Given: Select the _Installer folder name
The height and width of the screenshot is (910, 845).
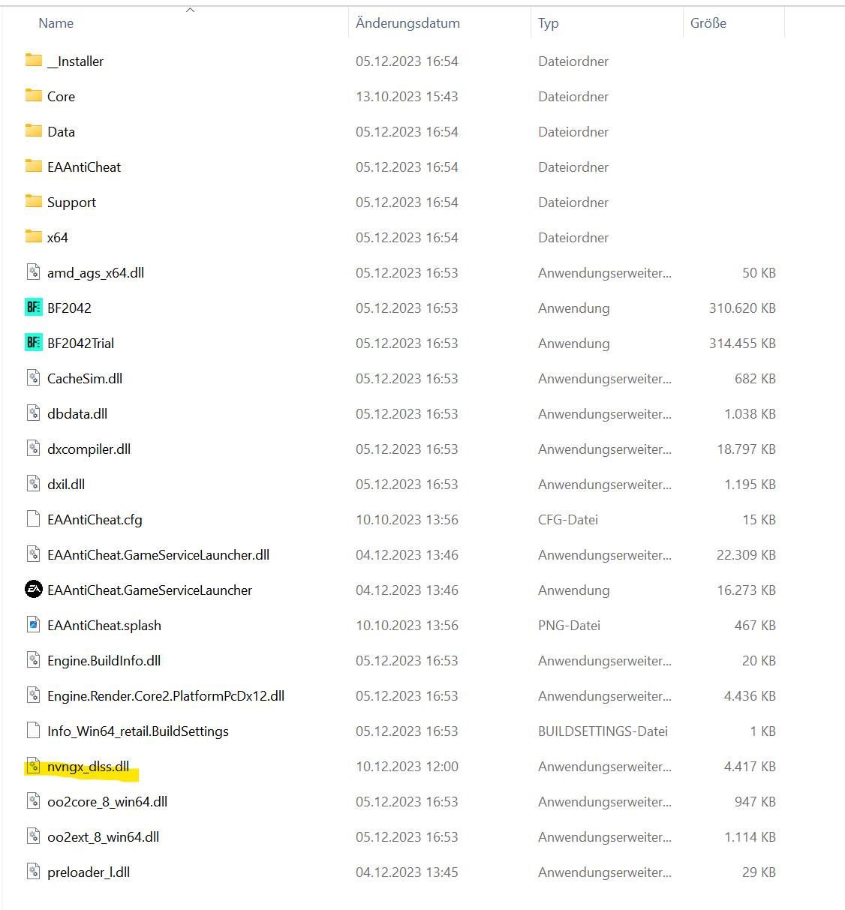Looking at the screenshot, I should [x=75, y=62].
